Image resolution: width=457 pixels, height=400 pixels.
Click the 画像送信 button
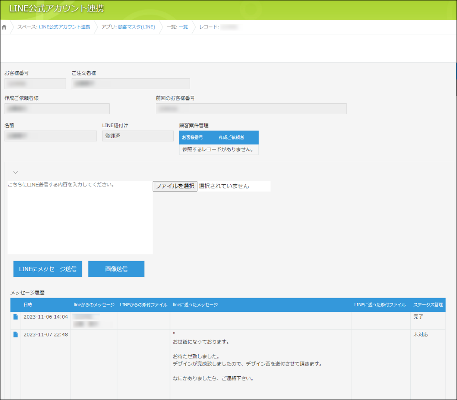point(116,269)
